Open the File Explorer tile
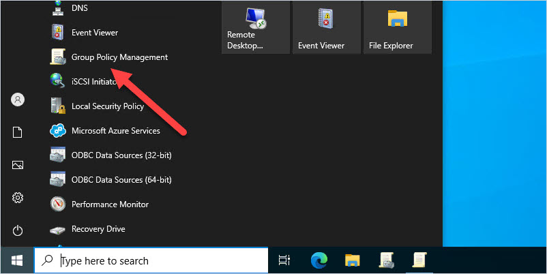Screen dimensions: 547x274 [398, 27]
